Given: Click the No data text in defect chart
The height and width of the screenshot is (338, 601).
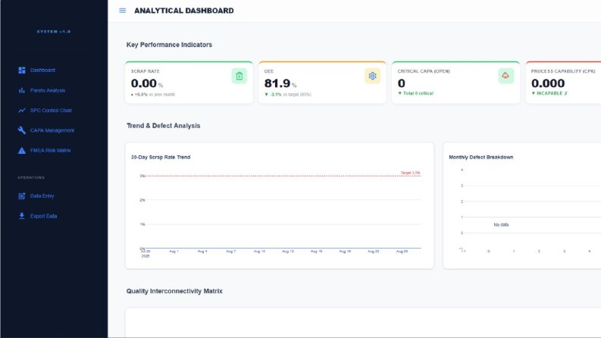Looking at the screenshot, I should pos(501,224).
